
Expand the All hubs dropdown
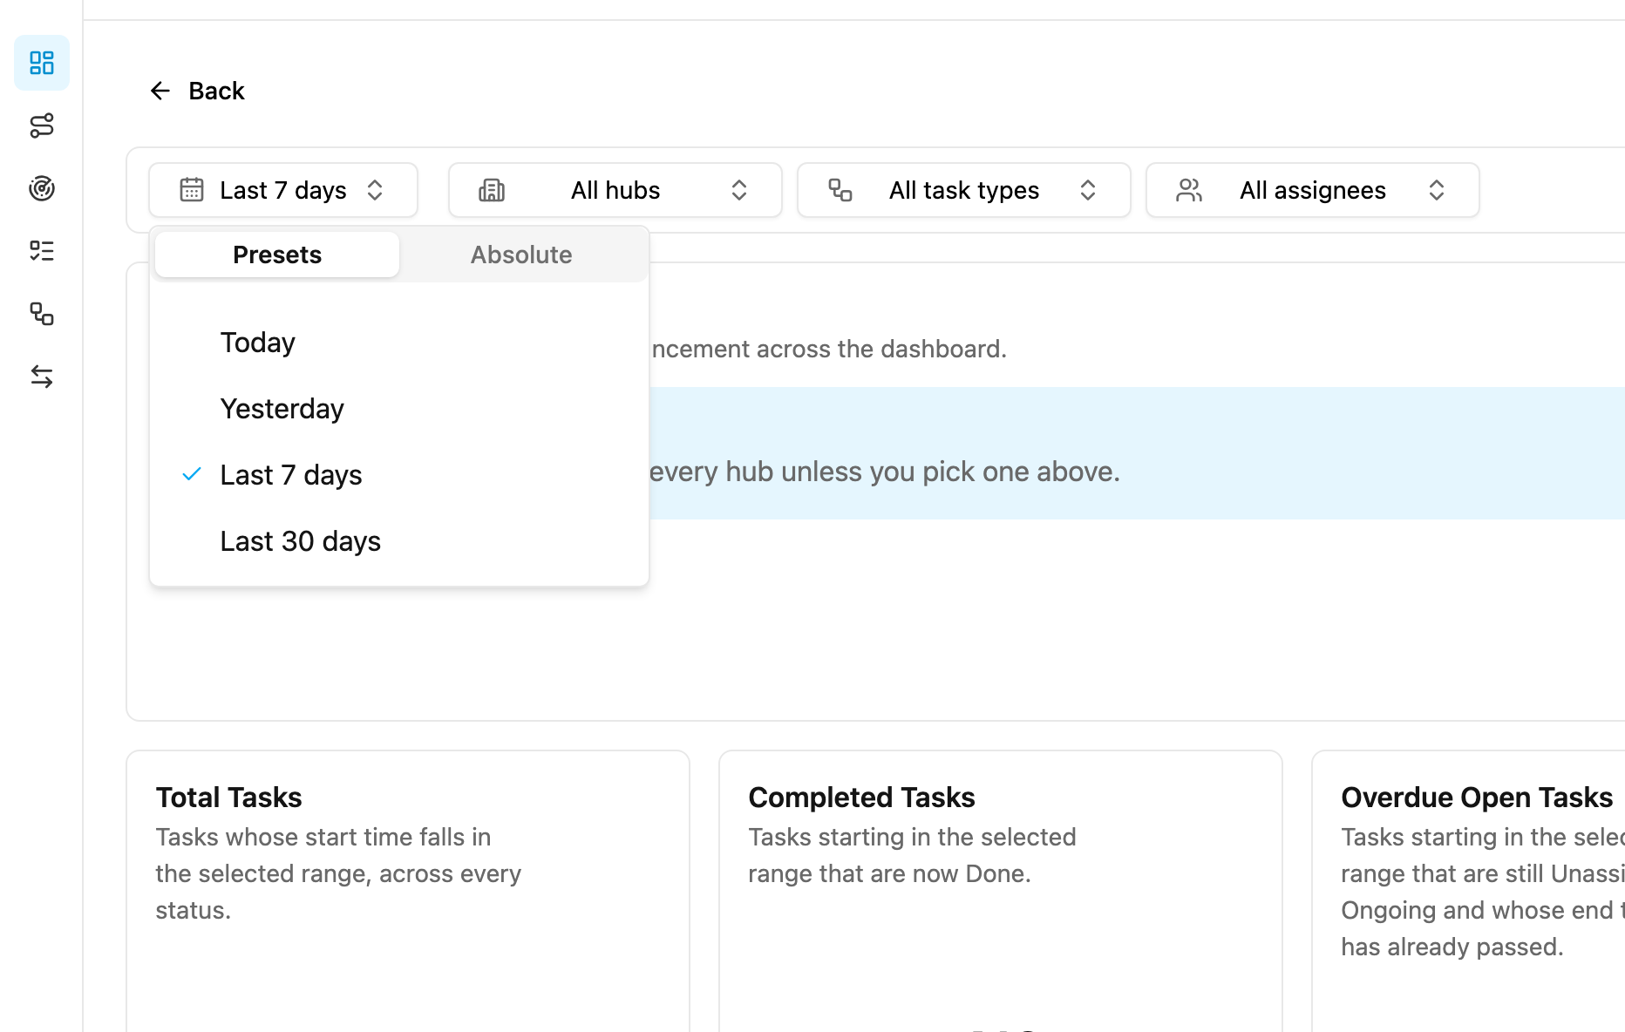615,190
